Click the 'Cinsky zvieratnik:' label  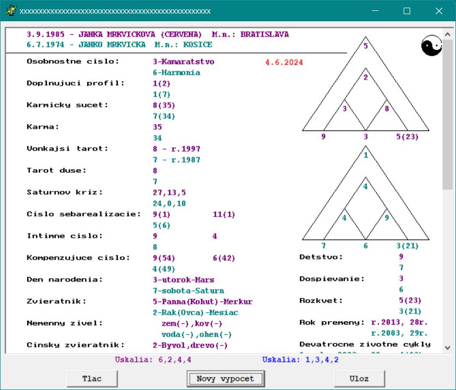76,345
